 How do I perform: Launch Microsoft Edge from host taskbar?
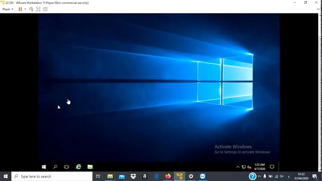pyautogui.click(x=156, y=176)
